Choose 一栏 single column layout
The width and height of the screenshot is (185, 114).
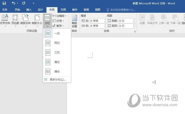(x=57, y=34)
